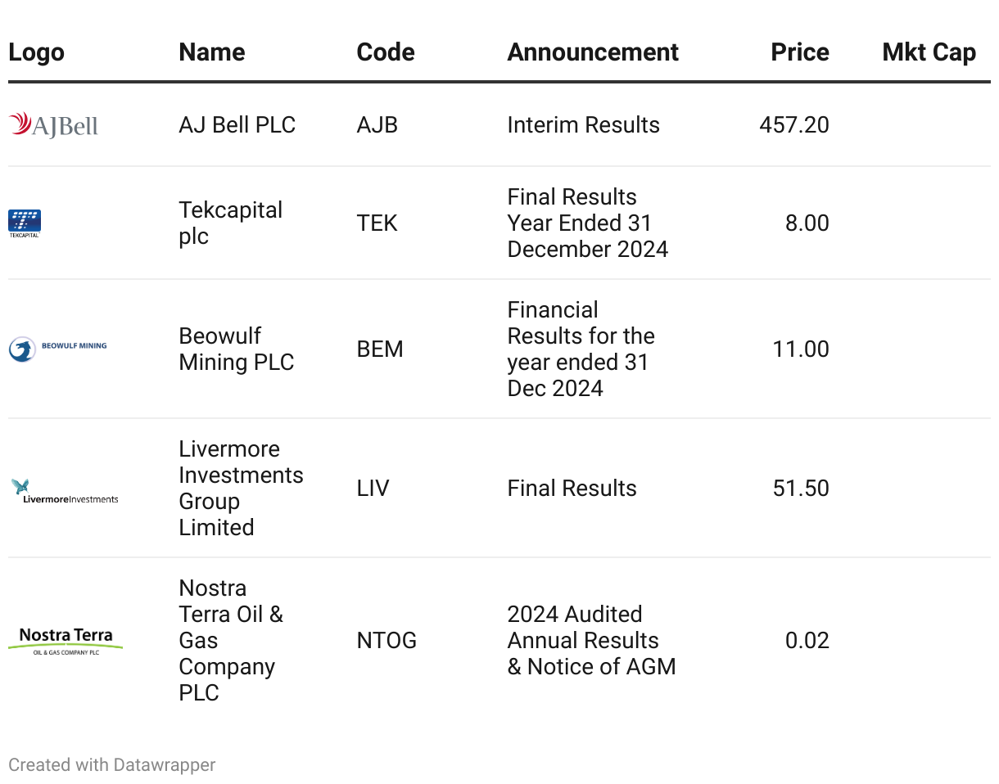Click the Tekcapital logo
Viewport: 999px width, 784px height.
click(x=25, y=223)
